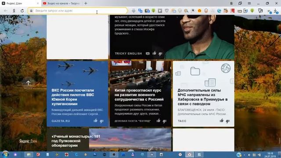Click the GAZETA.RU source label

pyautogui.click(x=61, y=121)
